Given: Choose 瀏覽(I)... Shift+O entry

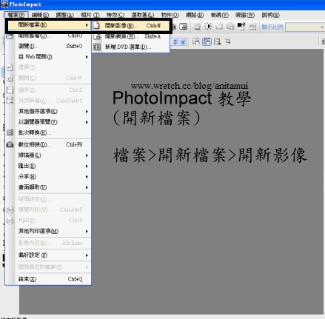Looking at the screenshot, I should coord(48,46).
